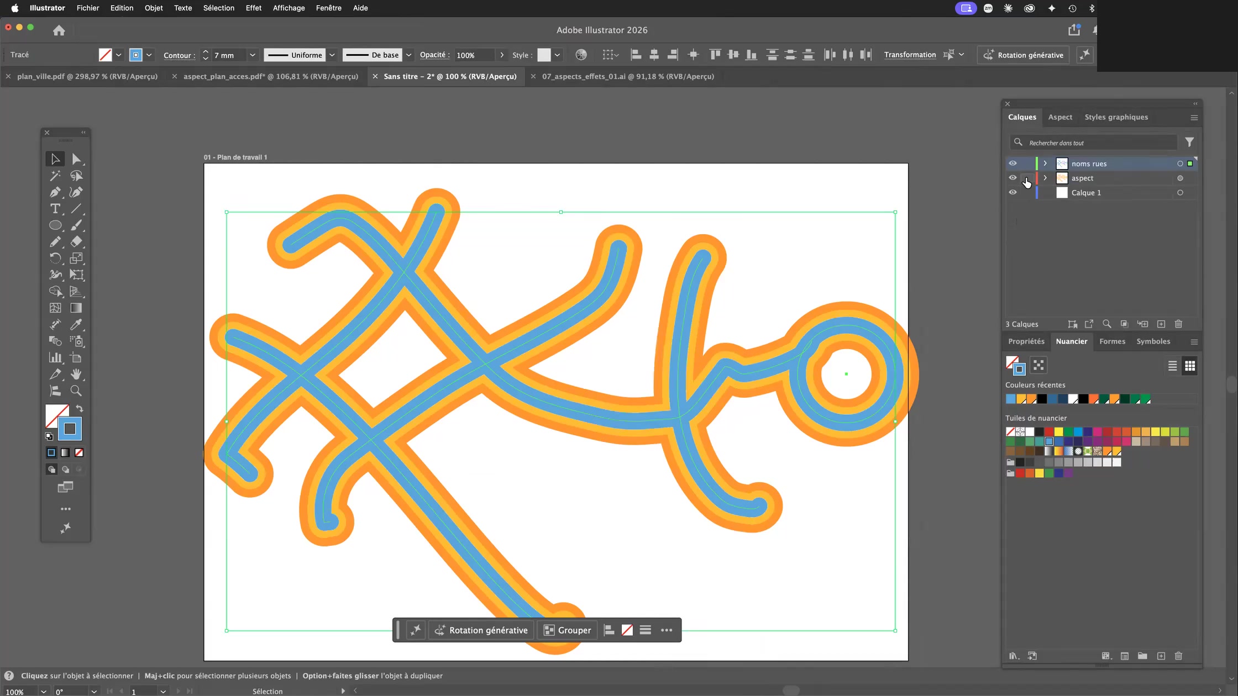Select the Line Segment tool
1238x696 pixels.
[x=76, y=209]
